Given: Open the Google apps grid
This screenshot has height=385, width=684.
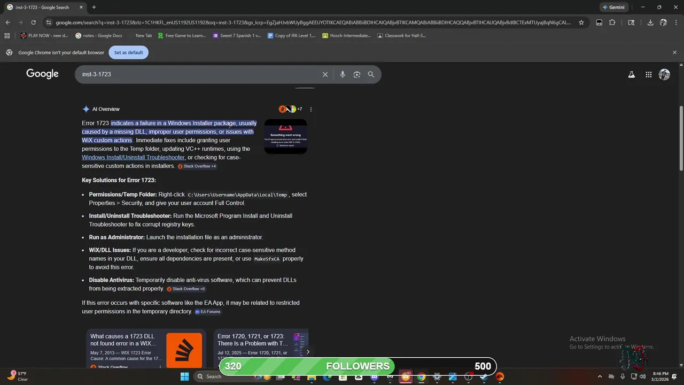Looking at the screenshot, I should (648, 75).
